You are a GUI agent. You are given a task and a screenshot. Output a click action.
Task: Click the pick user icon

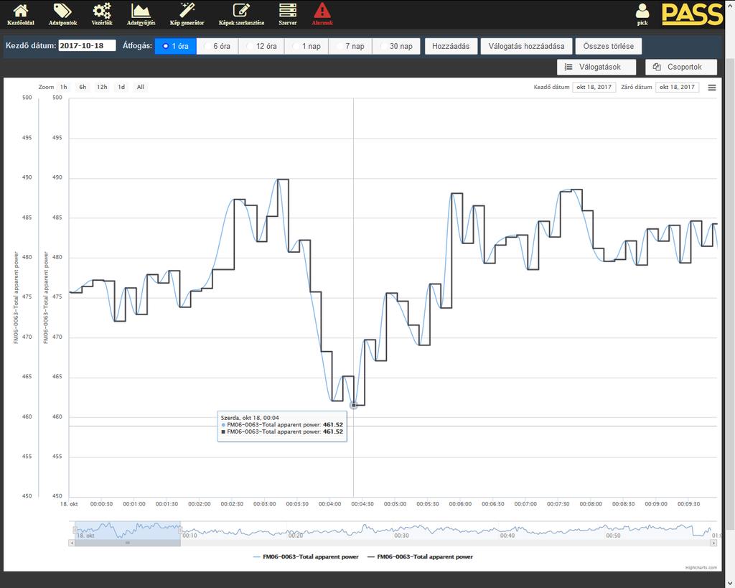[x=642, y=14]
